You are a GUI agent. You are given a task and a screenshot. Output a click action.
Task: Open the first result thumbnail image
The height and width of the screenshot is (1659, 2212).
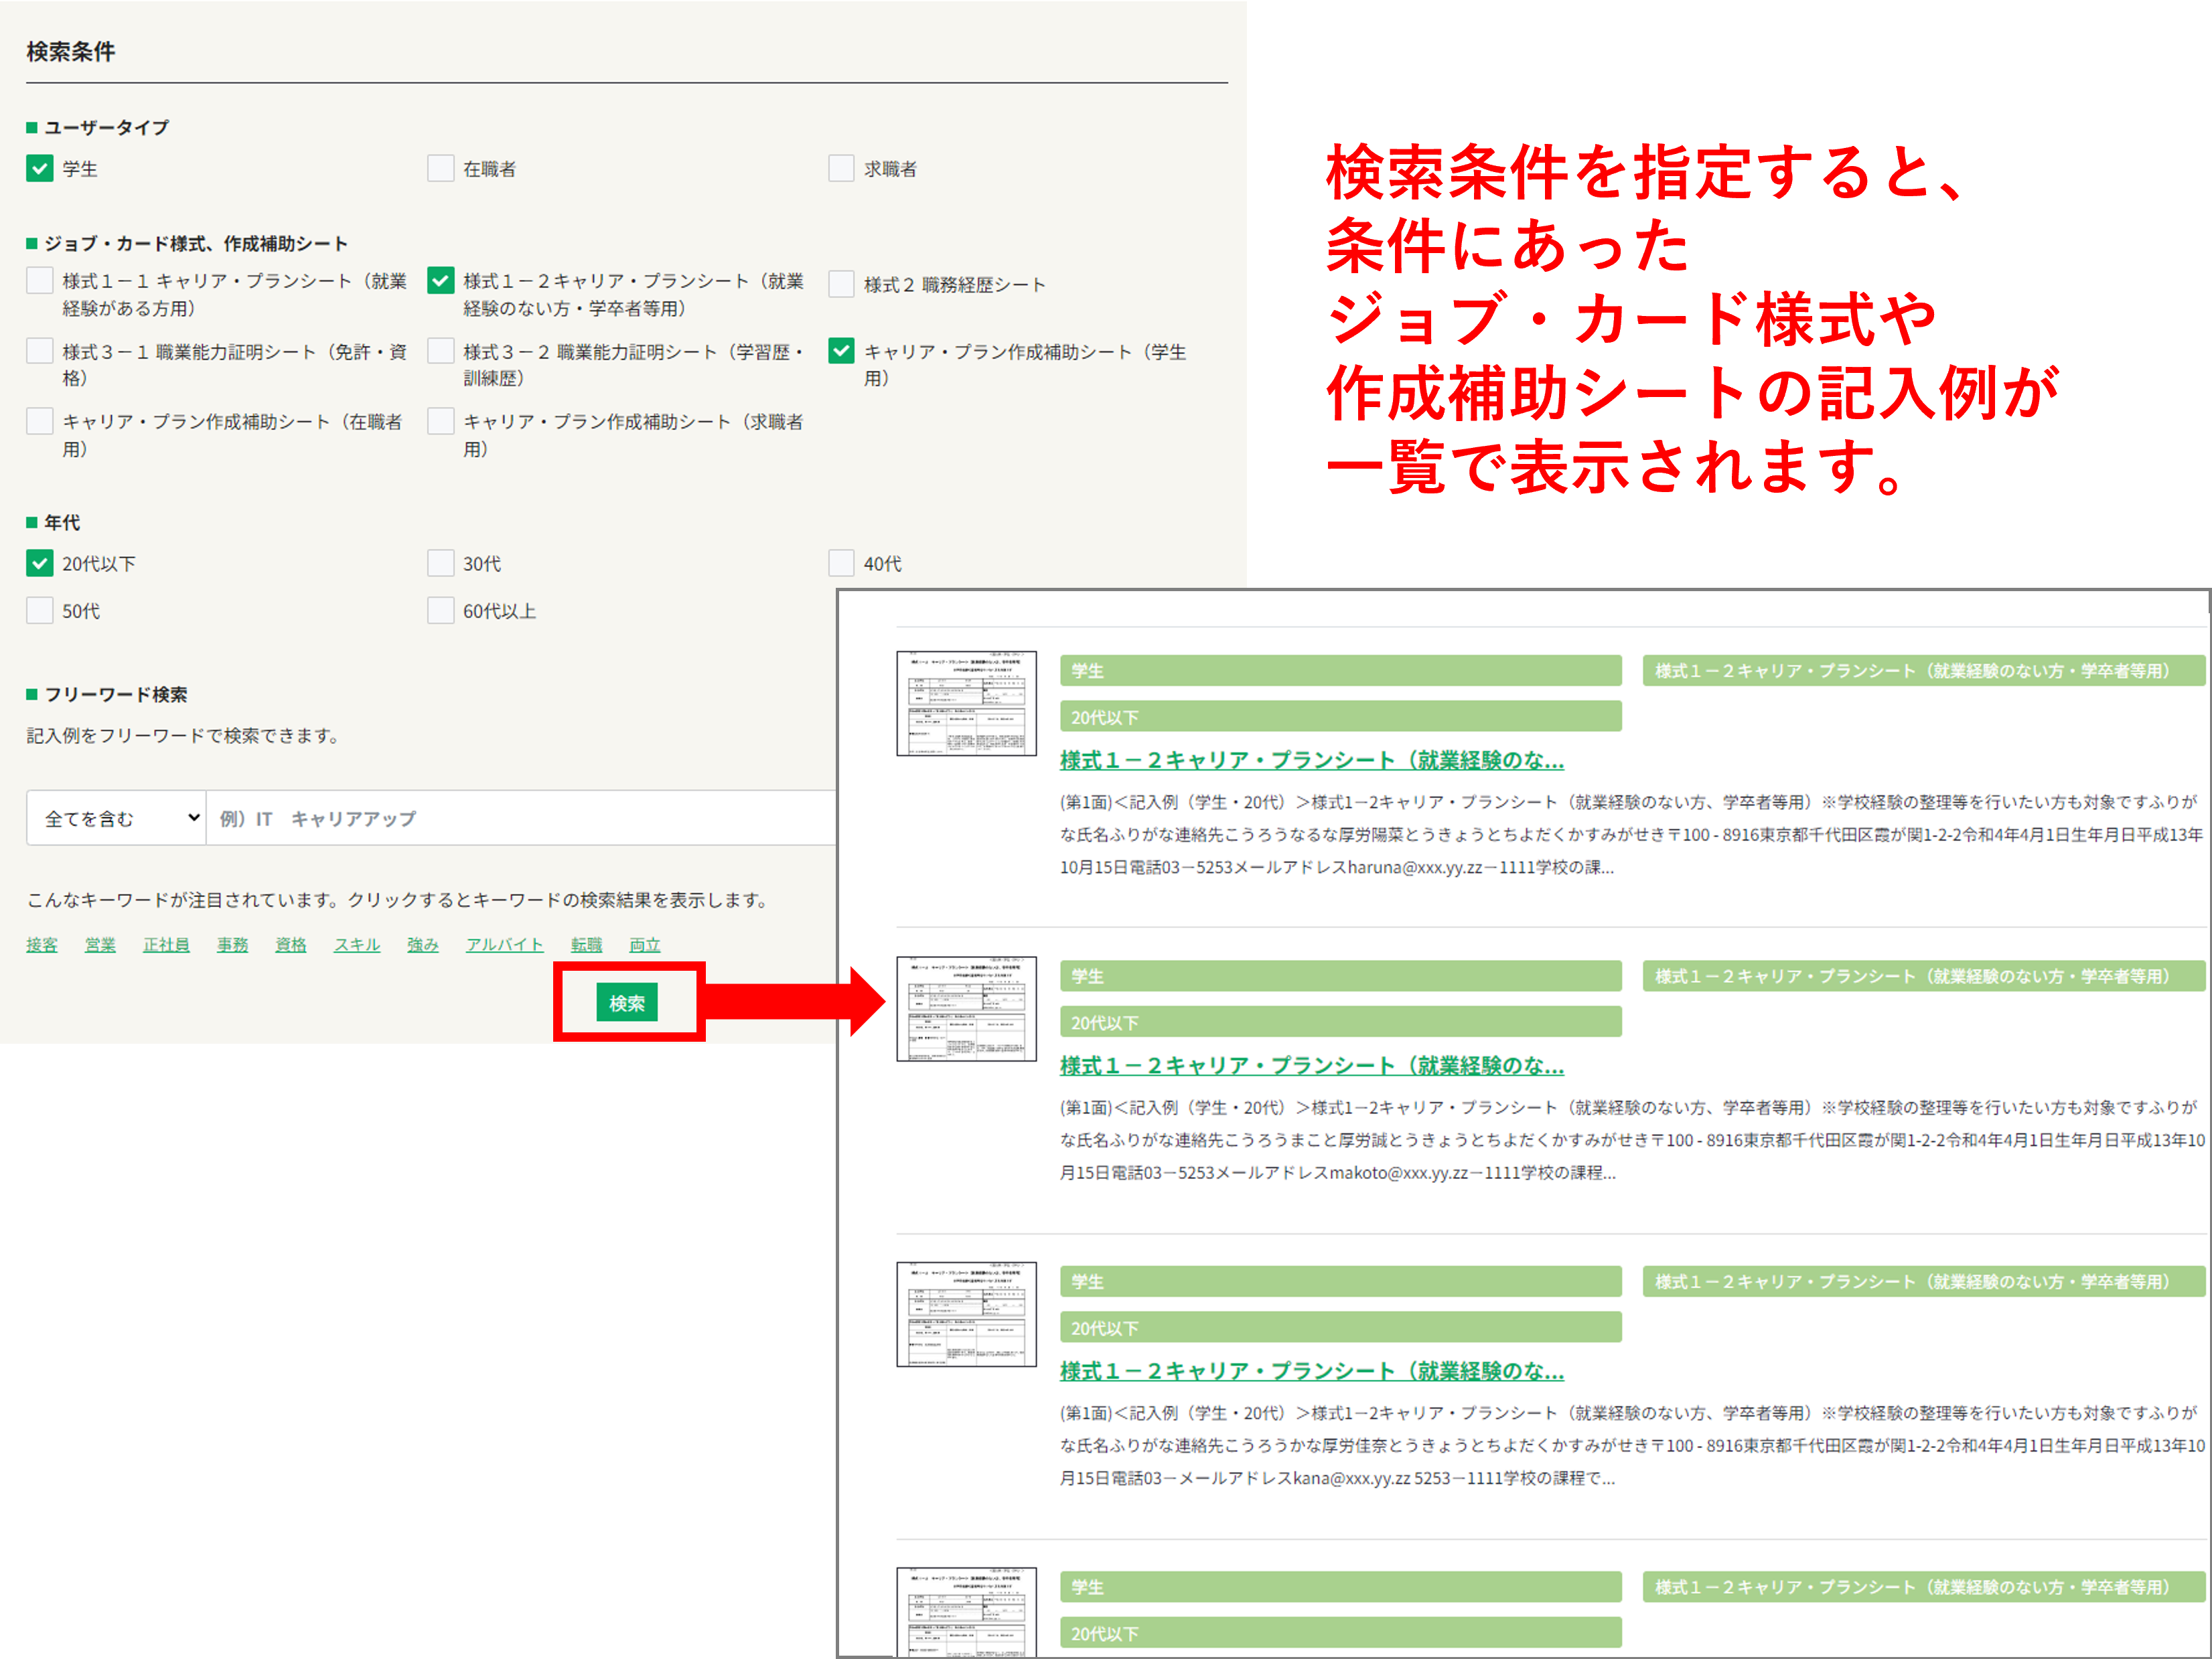pos(966,704)
